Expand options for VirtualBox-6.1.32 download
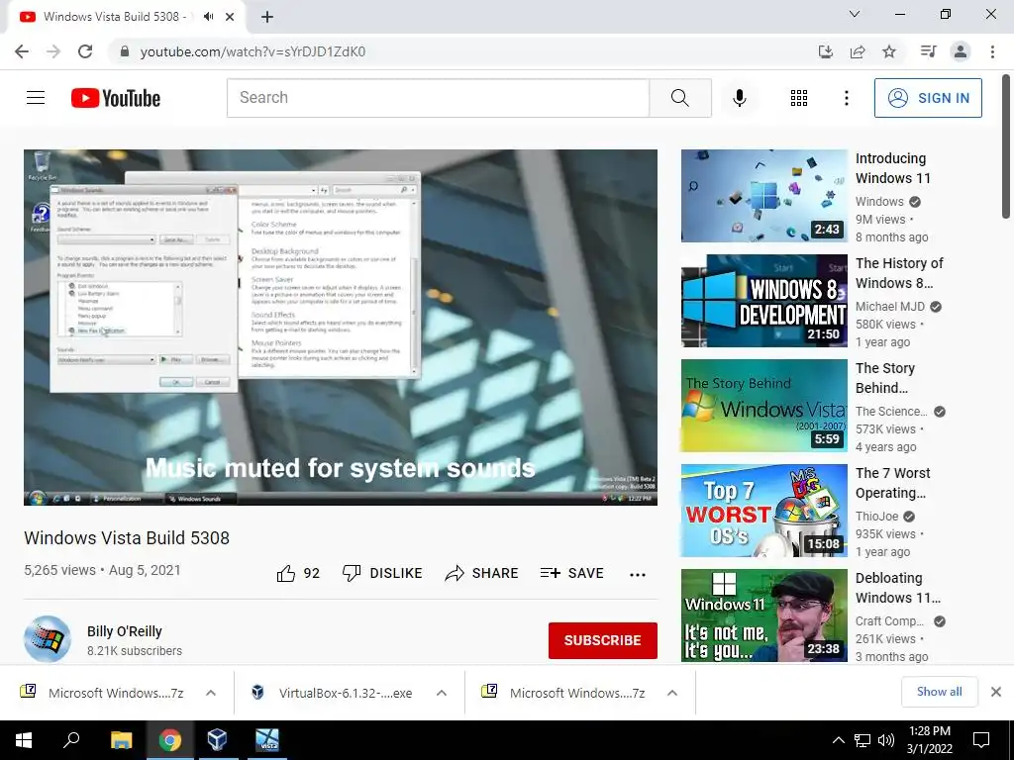The width and height of the screenshot is (1014, 760). click(442, 693)
